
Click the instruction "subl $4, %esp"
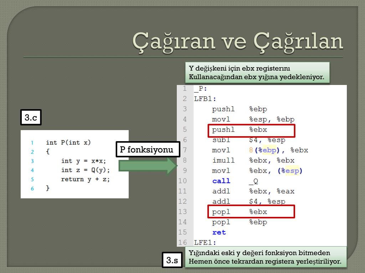(248, 140)
